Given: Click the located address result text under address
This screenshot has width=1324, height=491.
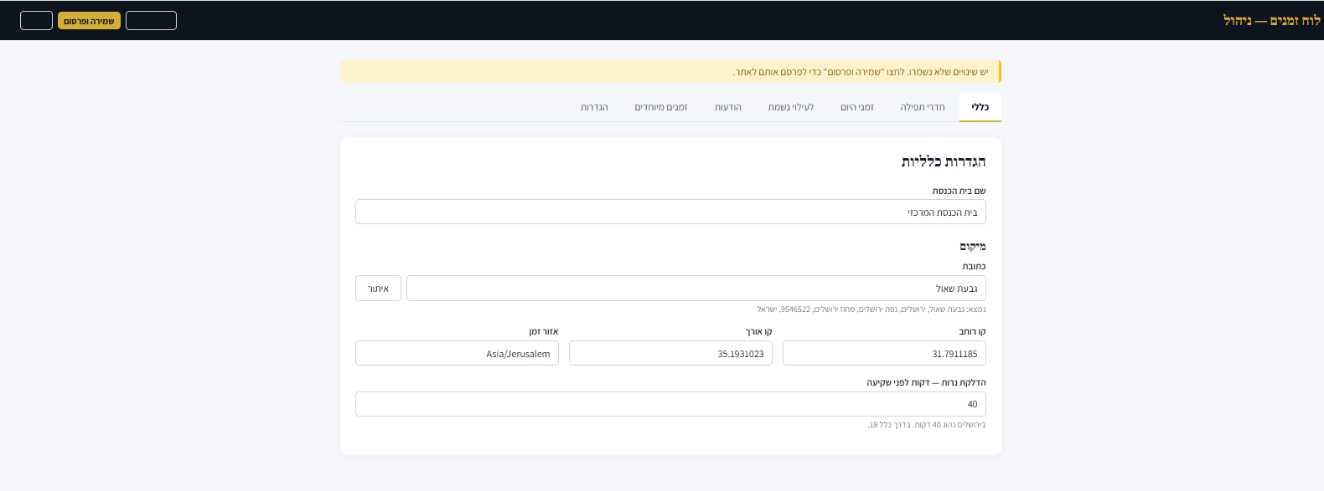Looking at the screenshot, I should [x=871, y=309].
